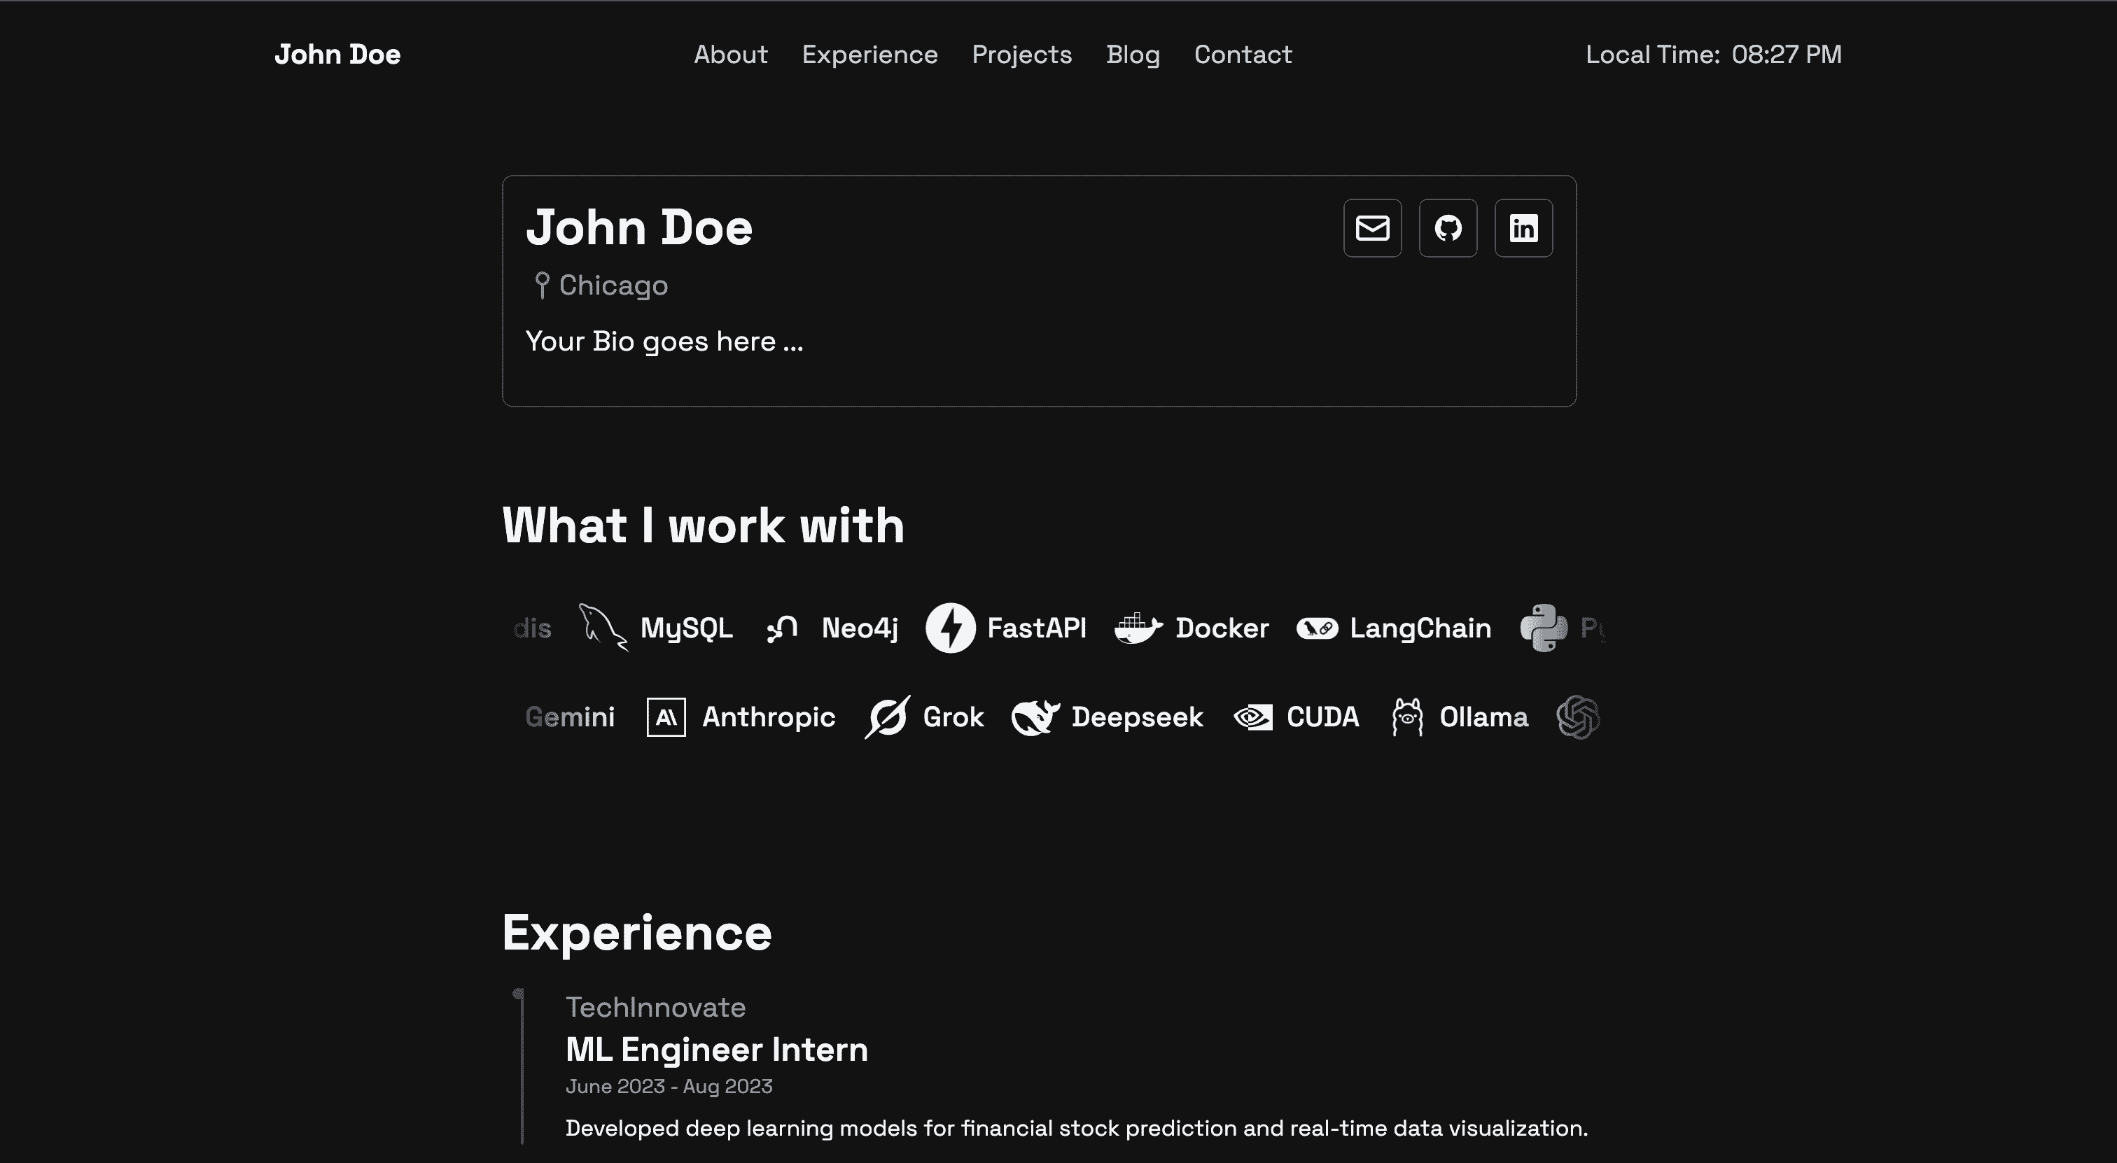Viewport: 2117px width, 1163px height.
Task: Click the Contact navigation link
Action: [1243, 54]
